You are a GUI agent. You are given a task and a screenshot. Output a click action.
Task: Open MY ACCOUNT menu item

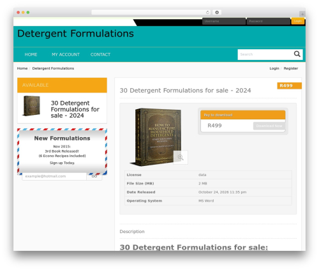66,54
